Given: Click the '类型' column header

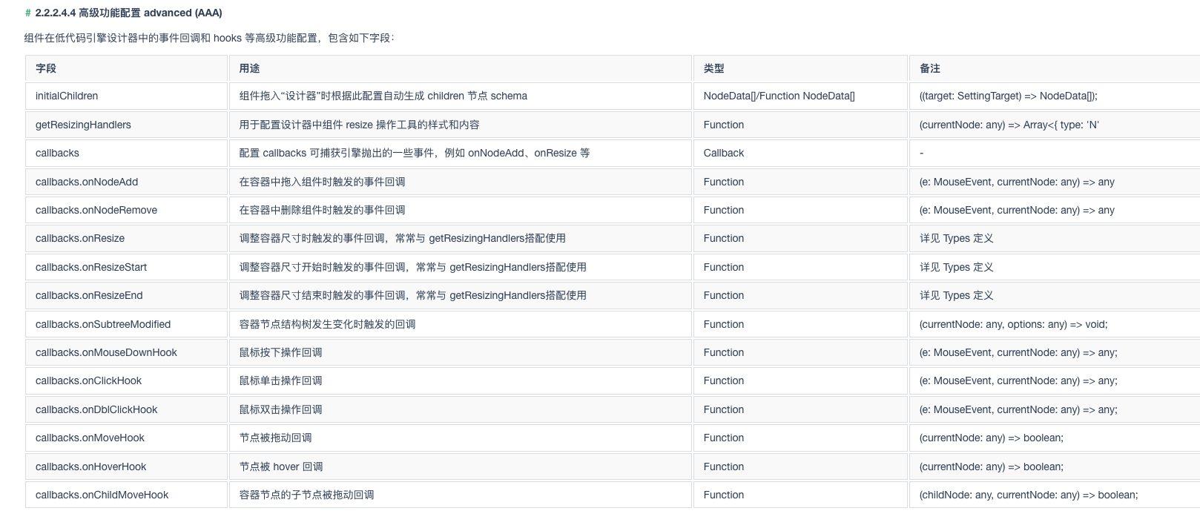Looking at the screenshot, I should pyautogui.click(x=800, y=68).
